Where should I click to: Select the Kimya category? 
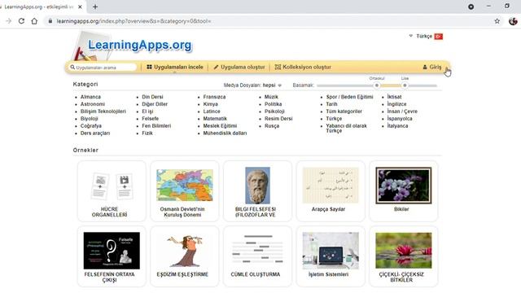pos(210,104)
